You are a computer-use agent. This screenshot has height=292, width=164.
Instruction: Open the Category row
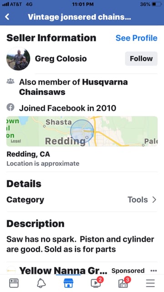(x=82, y=200)
